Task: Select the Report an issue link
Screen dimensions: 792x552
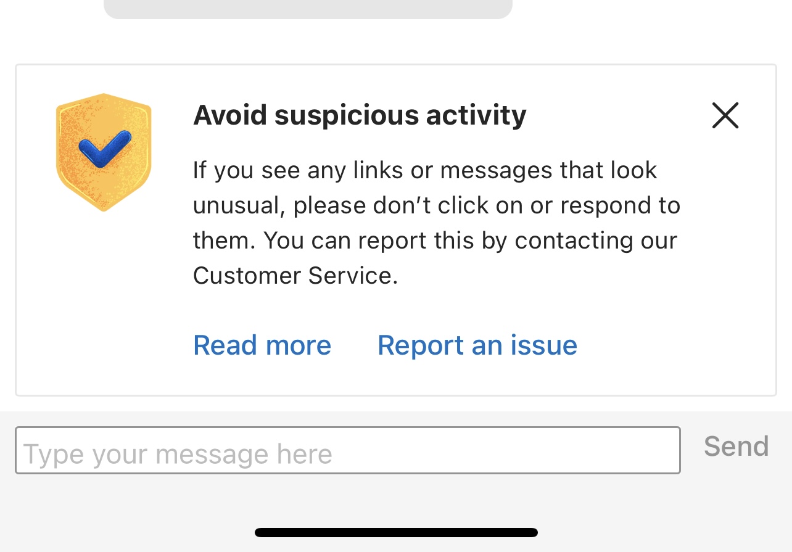Action: (477, 345)
